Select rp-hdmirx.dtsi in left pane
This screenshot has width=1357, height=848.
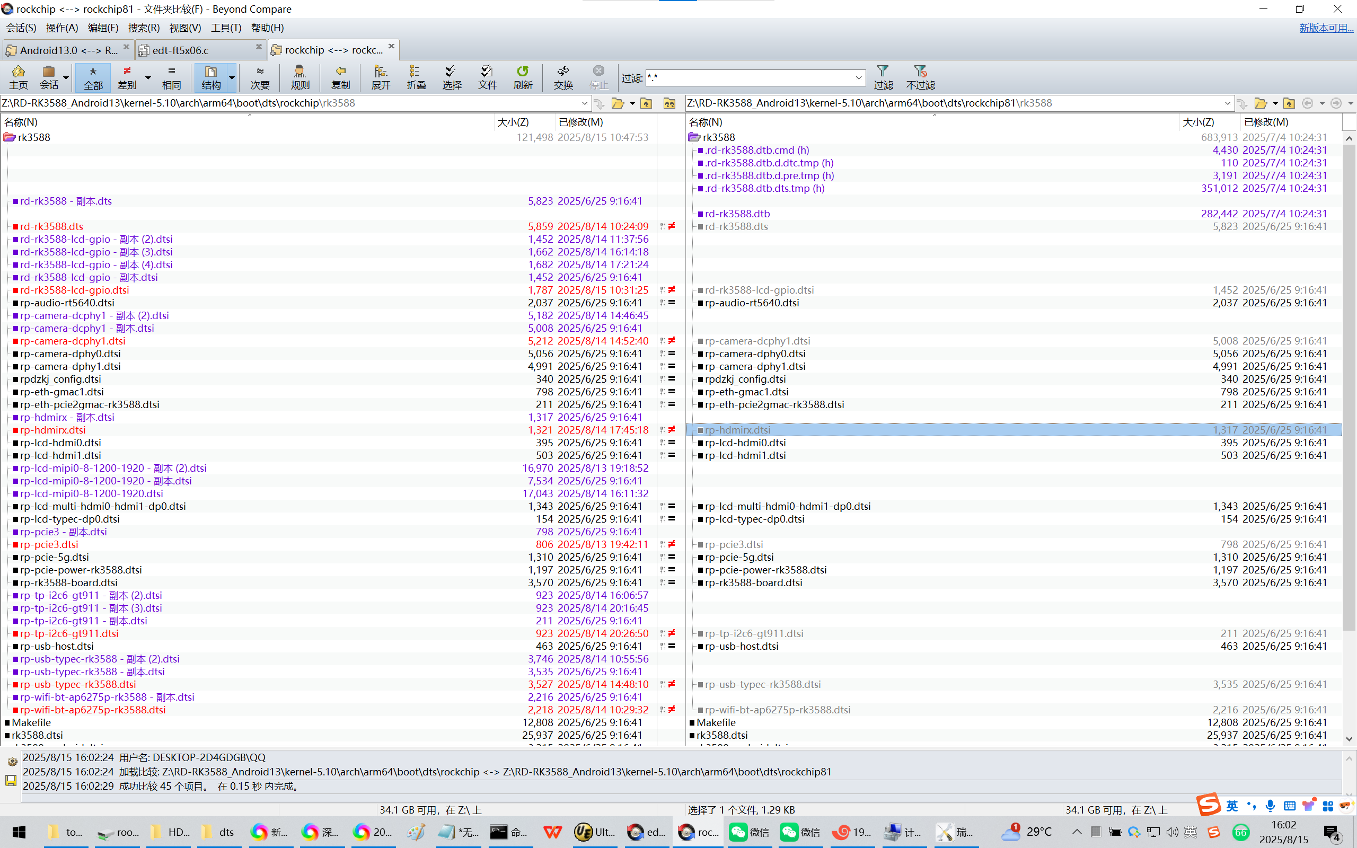tap(52, 430)
